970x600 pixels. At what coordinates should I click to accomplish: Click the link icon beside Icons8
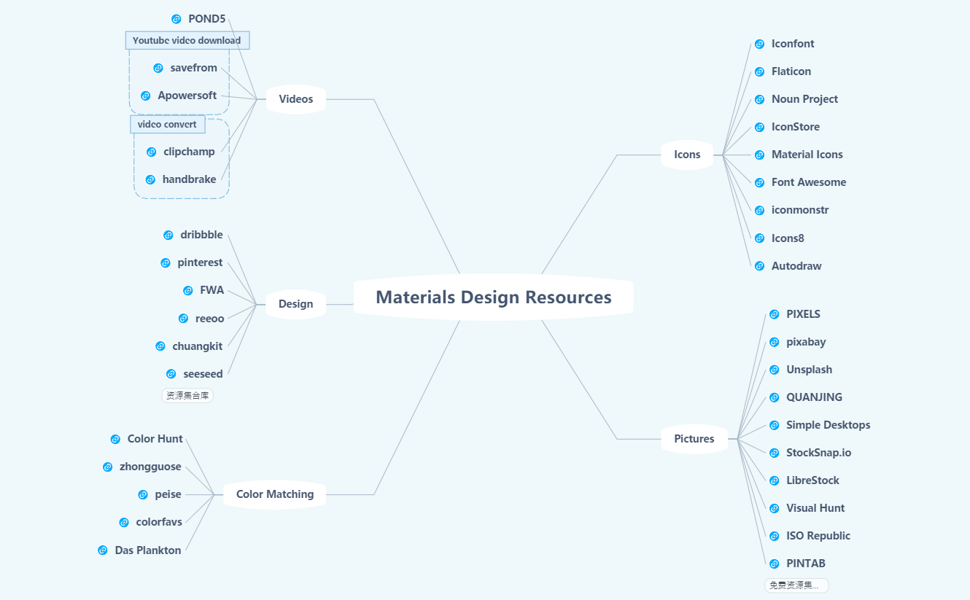coord(760,238)
